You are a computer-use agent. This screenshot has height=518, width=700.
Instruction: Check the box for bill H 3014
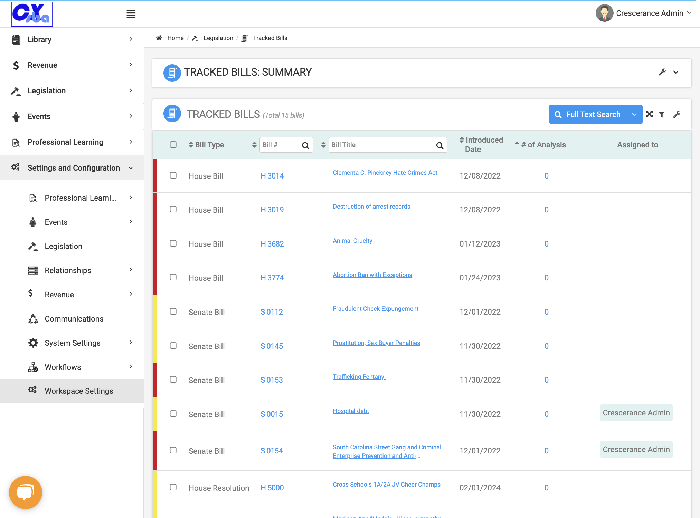(173, 175)
